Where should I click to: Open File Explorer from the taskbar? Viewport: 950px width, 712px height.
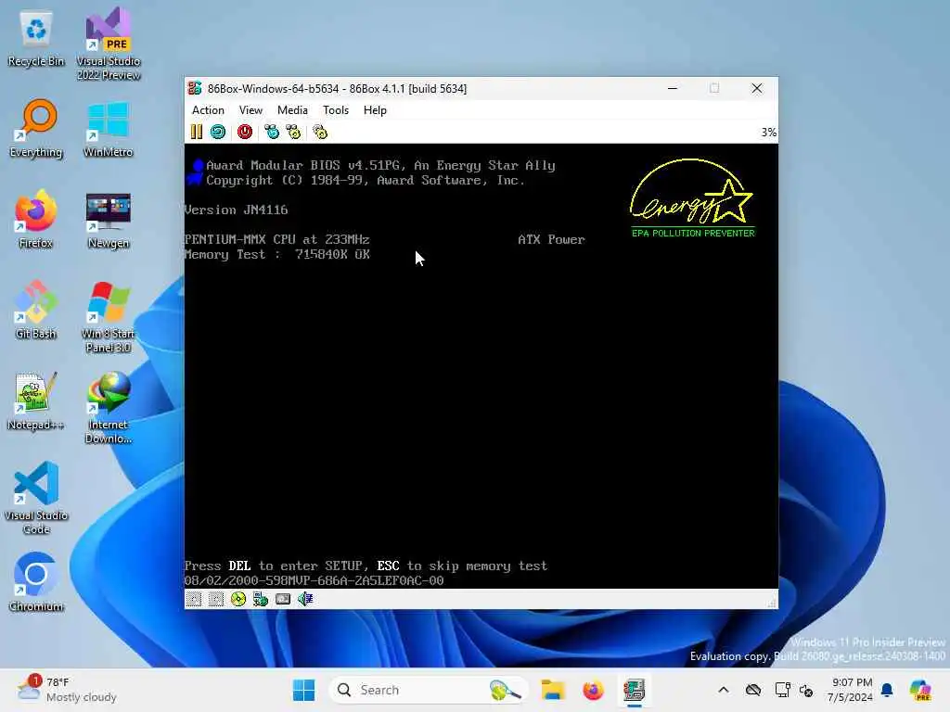(x=553, y=690)
